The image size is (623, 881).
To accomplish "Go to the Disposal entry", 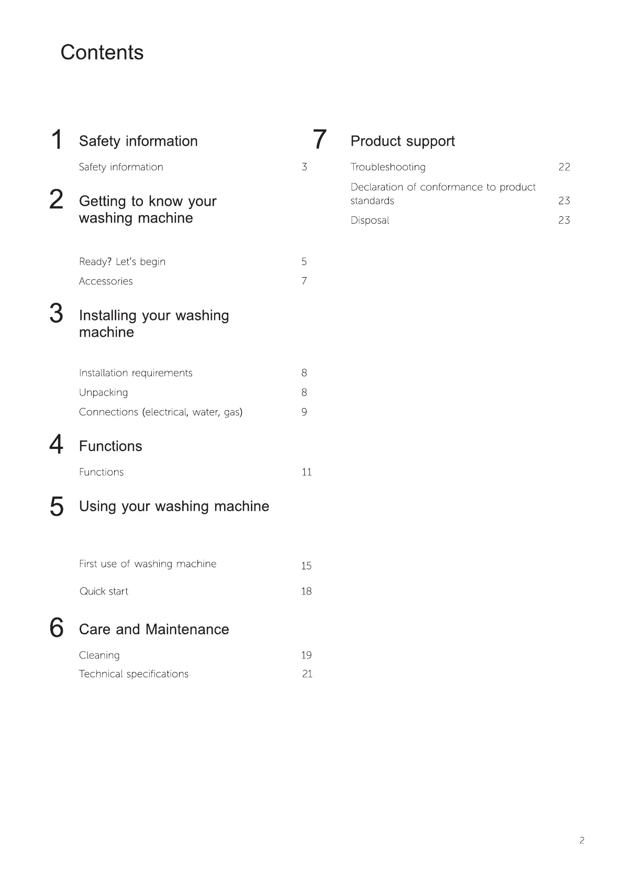I will tap(370, 221).
